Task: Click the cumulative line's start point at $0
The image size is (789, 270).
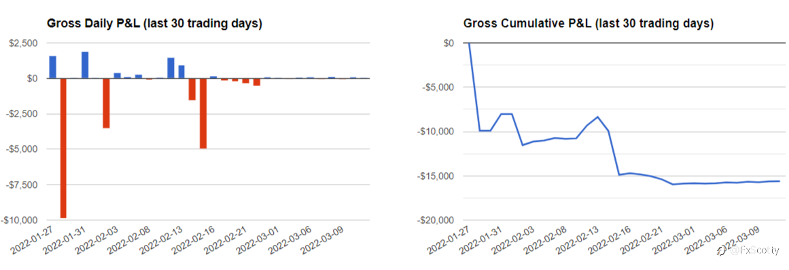Action: 469,43
